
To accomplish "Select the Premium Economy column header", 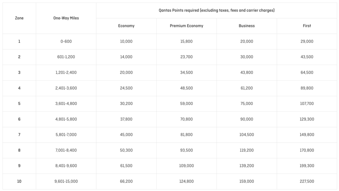I will [186, 26].
